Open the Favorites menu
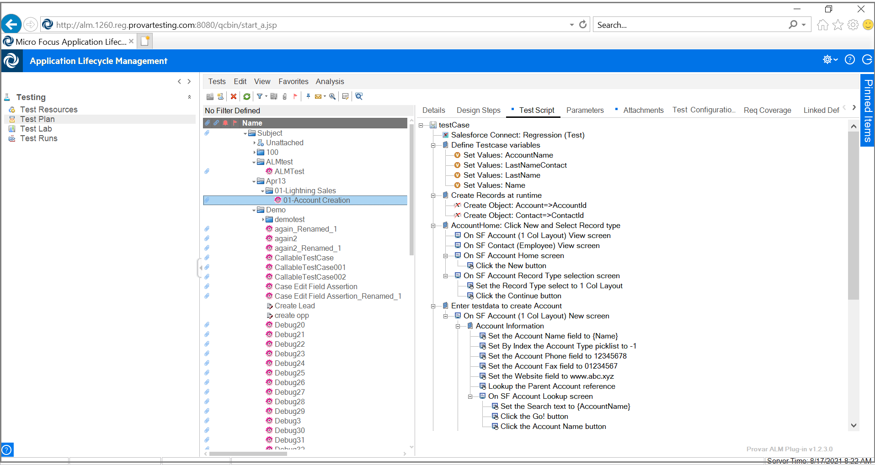Image resolution: width=875 pixels, height=465 pixels. (x=293, y=81)
